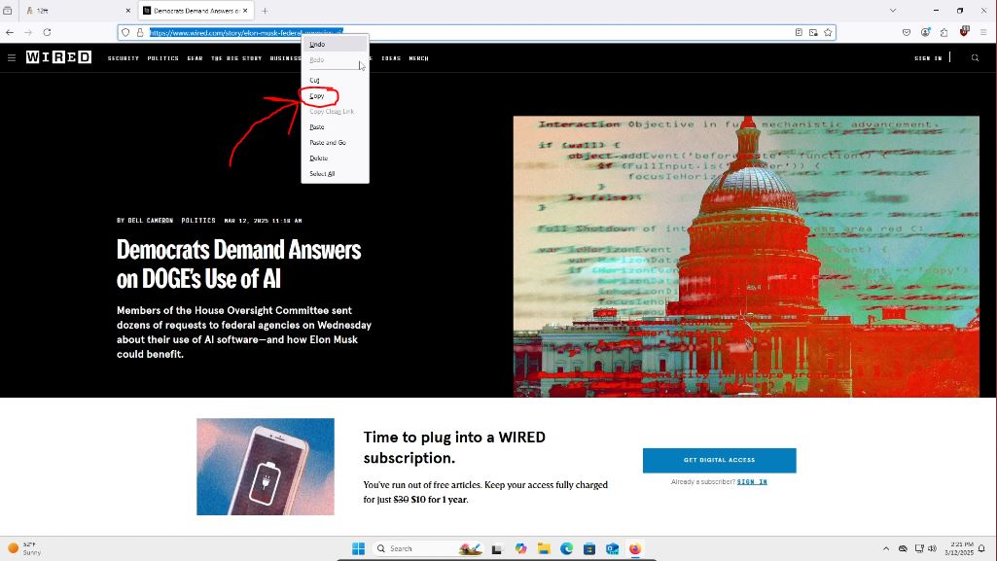Switch to the '12ft' tab

78,11
